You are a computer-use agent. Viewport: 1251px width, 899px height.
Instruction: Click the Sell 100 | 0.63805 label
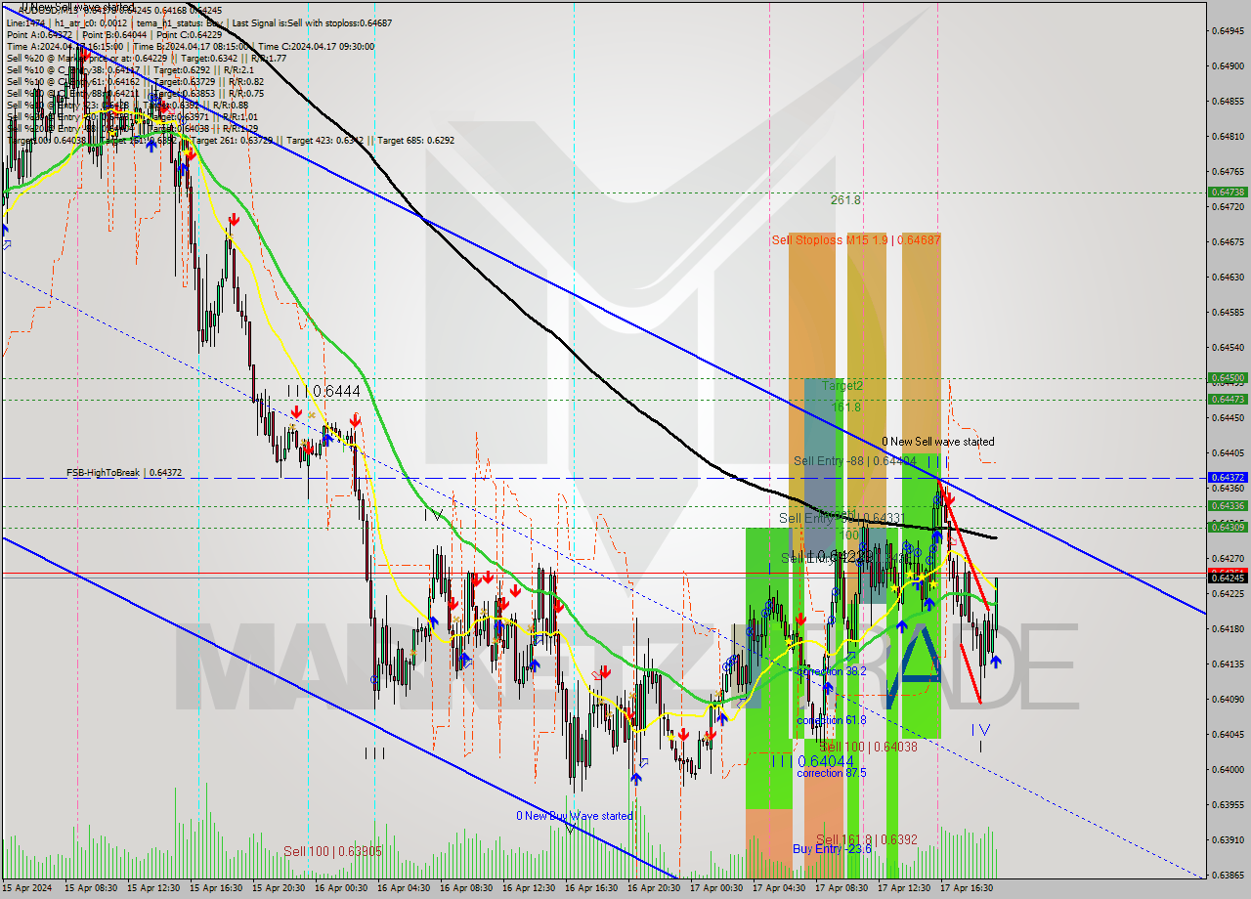(333, 851)
